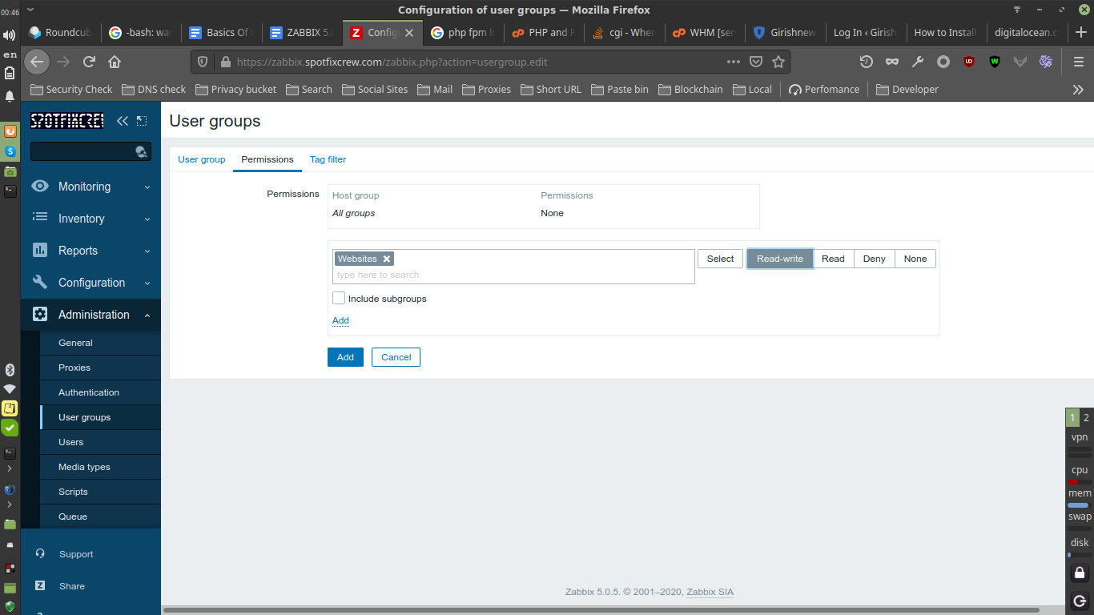Open the Firefox hamburger menu
Image resolution: width=1094 pixels, height=615 pixels.
pyautogui.click(x=1078, y=62)
